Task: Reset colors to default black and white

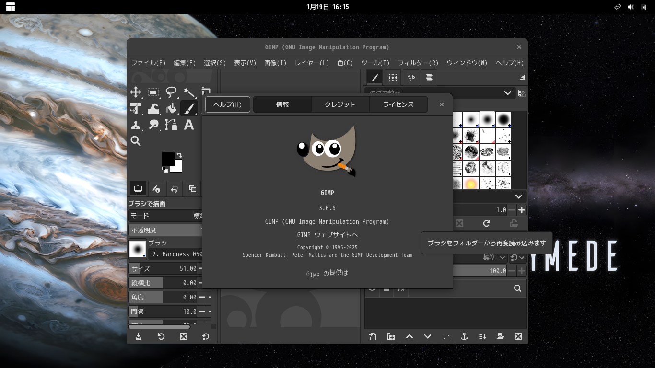Action: coord(165,170)
